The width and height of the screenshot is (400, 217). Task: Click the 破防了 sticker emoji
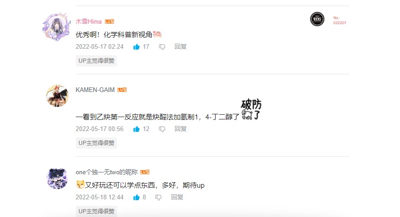(x=251, y=110)
